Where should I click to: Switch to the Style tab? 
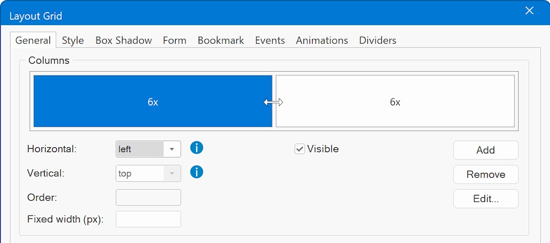[73, 41]
